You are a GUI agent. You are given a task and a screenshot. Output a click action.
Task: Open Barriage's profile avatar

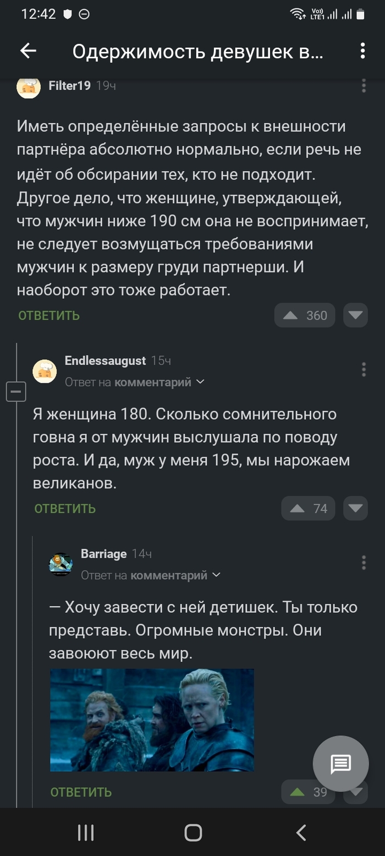tap(61, 563)
